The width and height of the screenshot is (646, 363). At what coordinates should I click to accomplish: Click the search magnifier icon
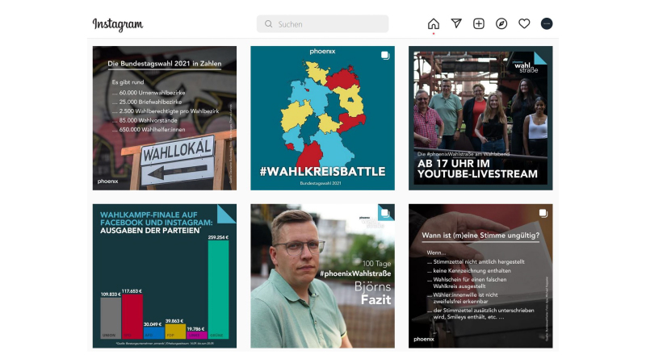269,24
